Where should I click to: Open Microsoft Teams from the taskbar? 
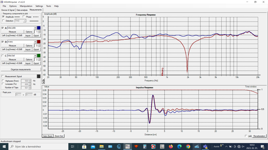point(205,146)
